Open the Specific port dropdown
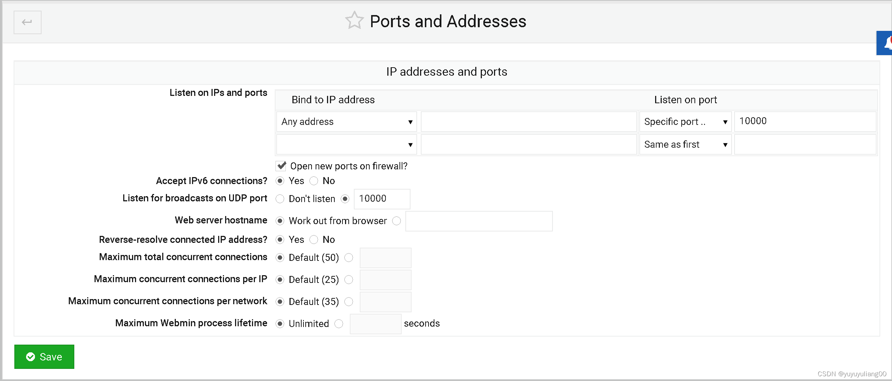Viewport: 892px width, 381px height. (x=685, y=122)
